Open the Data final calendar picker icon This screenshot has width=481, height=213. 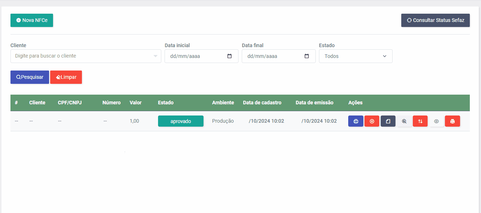307,56
